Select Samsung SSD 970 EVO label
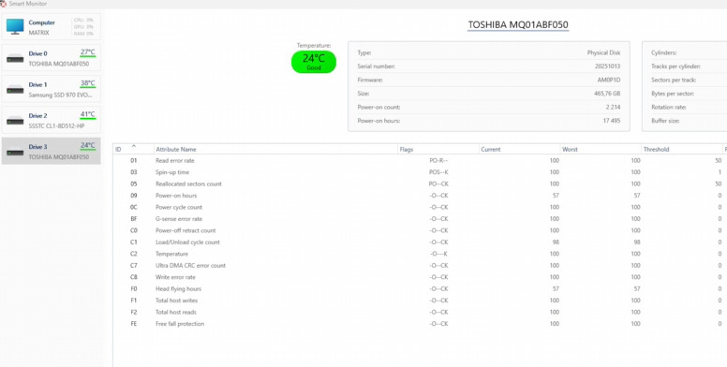 (61, 95)
